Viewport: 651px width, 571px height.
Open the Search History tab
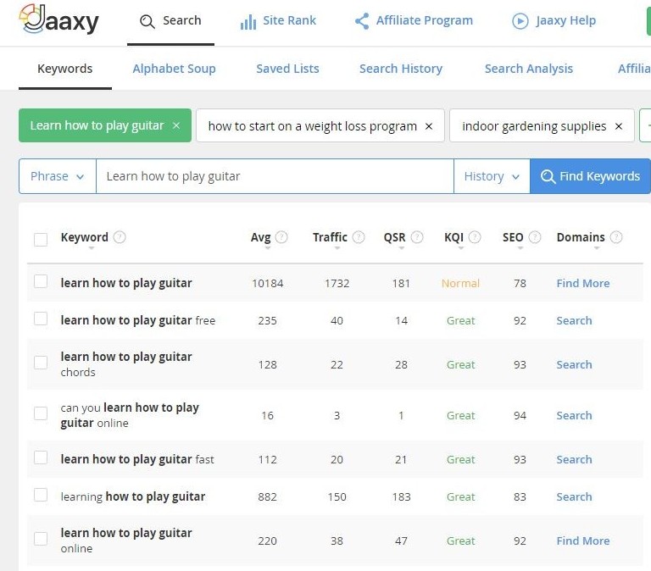pos(401,69)
